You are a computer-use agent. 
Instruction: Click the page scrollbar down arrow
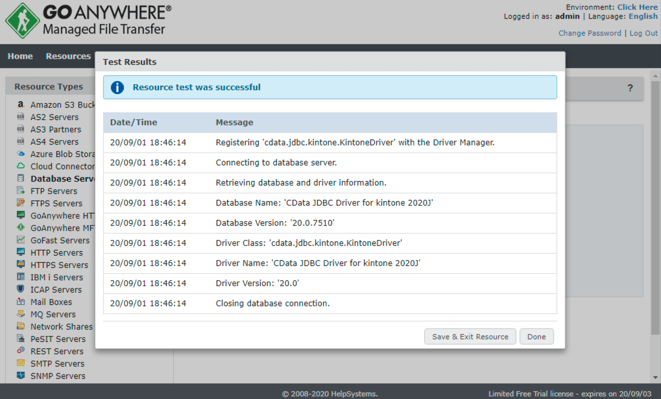tap(655, 378)
